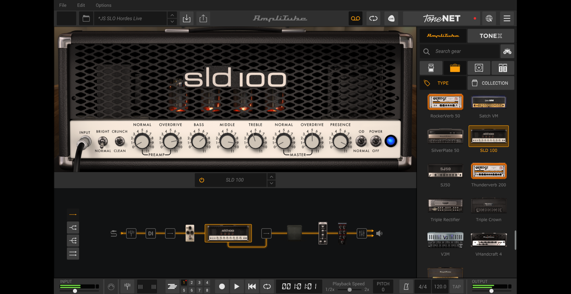Select the amplifier gear category icon
The image size is (571, 294).
point(455,68)
